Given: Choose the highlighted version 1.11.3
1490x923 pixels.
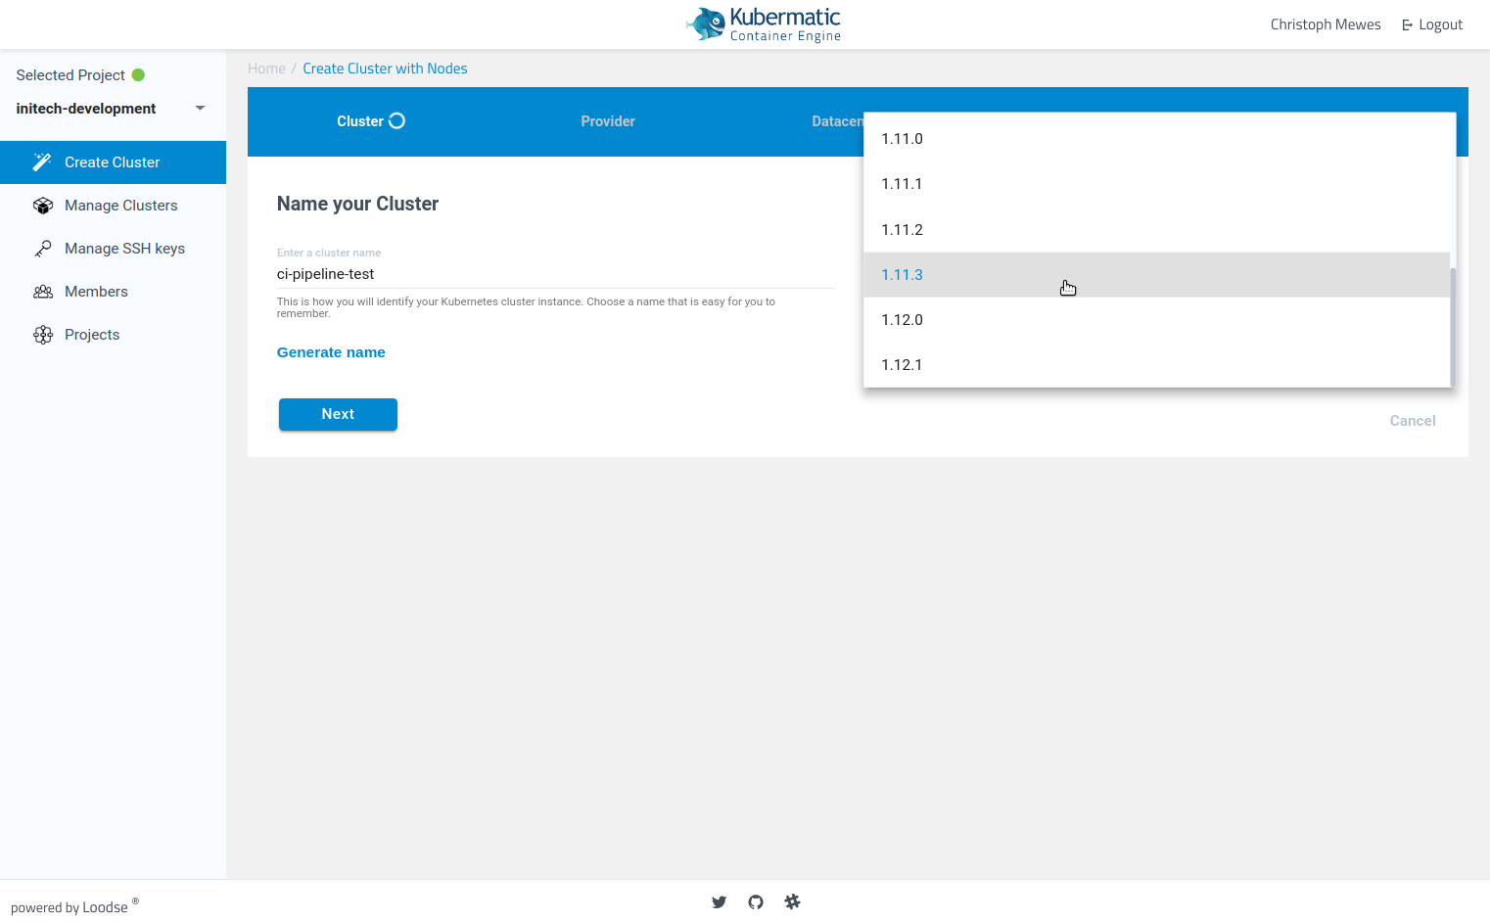Looking at the screenshot, I should click(x=1157, y=275).
